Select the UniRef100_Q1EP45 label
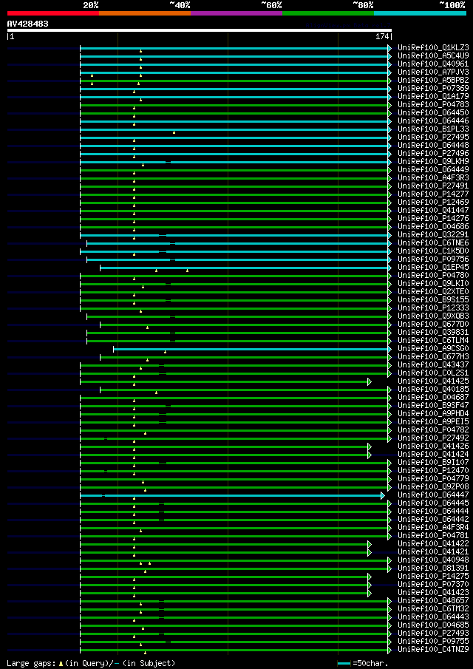The image size is (473, 669). 433,267
